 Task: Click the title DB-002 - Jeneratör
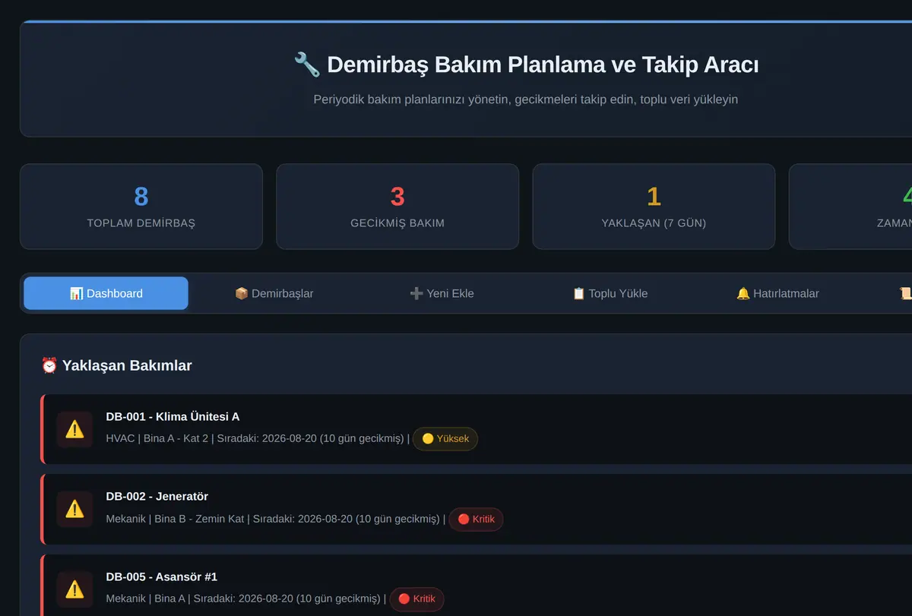157,496
